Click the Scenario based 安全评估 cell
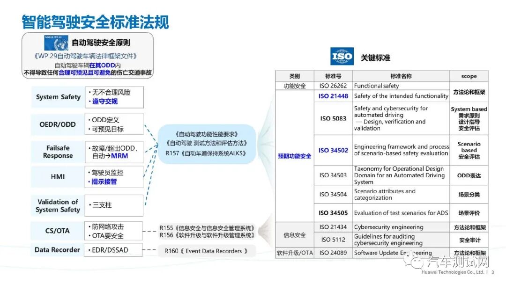506x284 pixels. [469, 150]
